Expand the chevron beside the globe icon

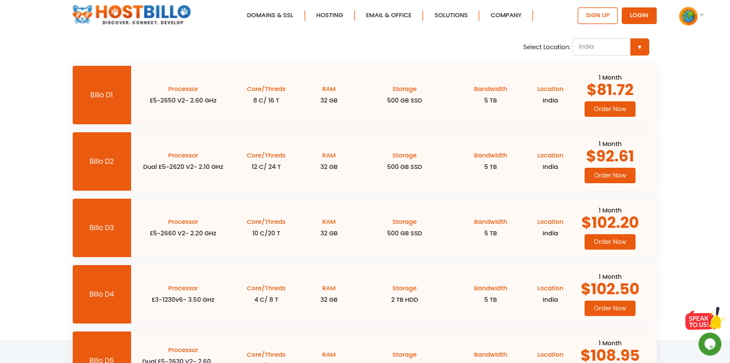click(x=702, y=15)
